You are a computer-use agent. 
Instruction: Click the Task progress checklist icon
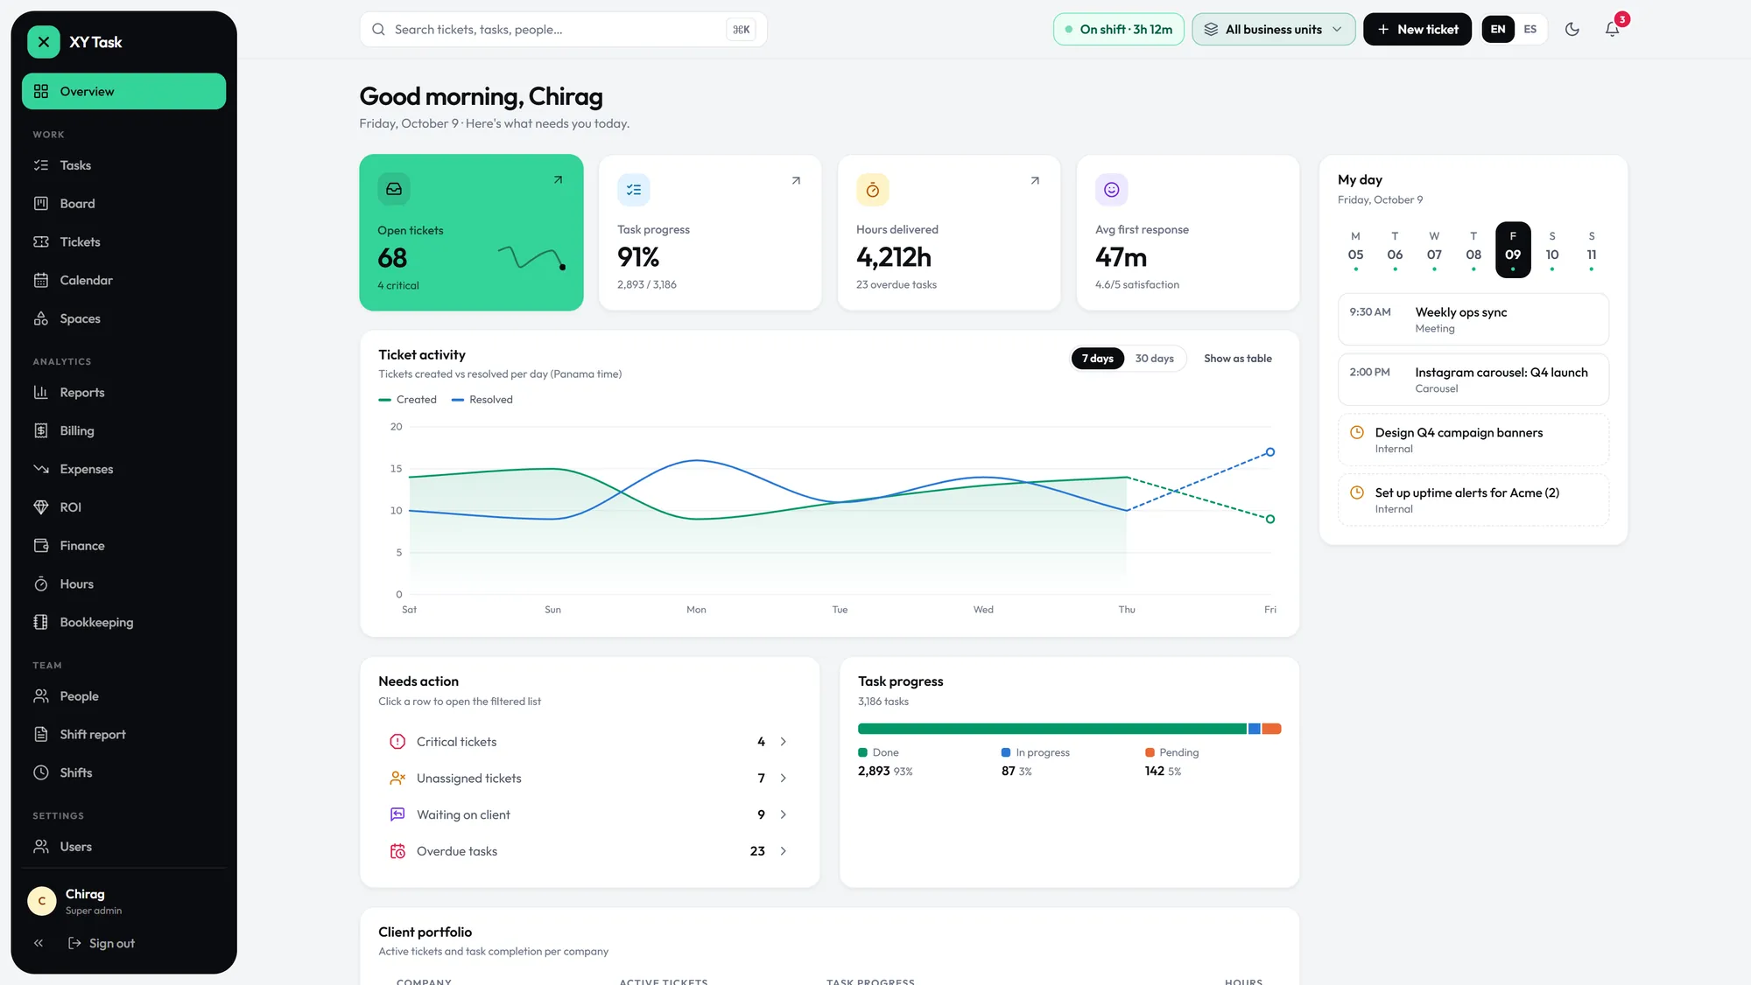tap(633, 189)
